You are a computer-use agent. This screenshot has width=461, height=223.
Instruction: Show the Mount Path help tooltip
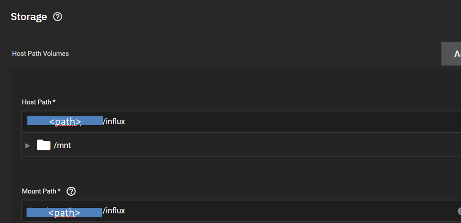(x=71, y=192)
